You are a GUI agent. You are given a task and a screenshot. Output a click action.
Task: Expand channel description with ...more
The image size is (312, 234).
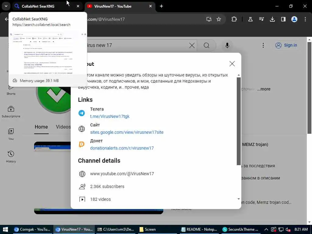264,89
